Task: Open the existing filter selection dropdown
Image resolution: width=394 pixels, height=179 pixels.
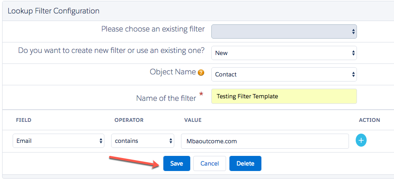Action: tap(284, 32)
